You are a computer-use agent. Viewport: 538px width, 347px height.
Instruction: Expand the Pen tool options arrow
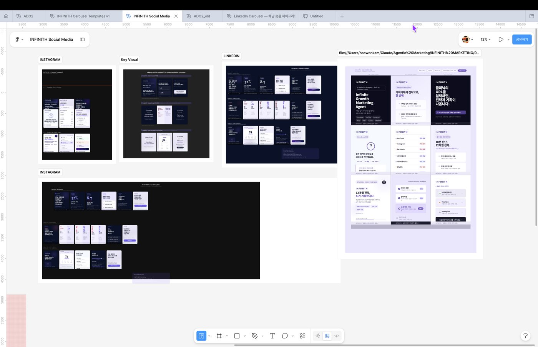(x=262, y=336)
